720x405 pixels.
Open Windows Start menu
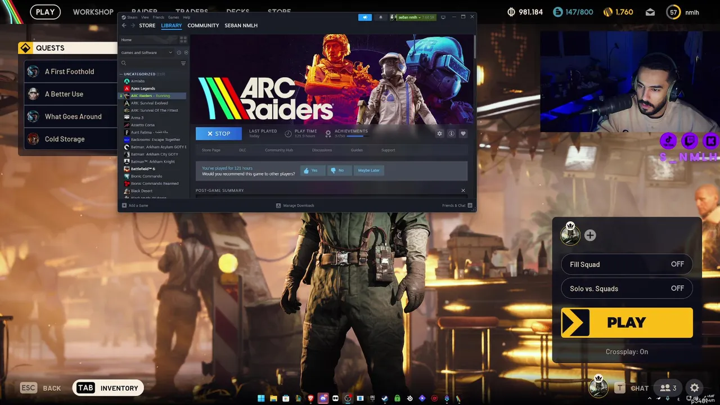click(x=261, y=398)
